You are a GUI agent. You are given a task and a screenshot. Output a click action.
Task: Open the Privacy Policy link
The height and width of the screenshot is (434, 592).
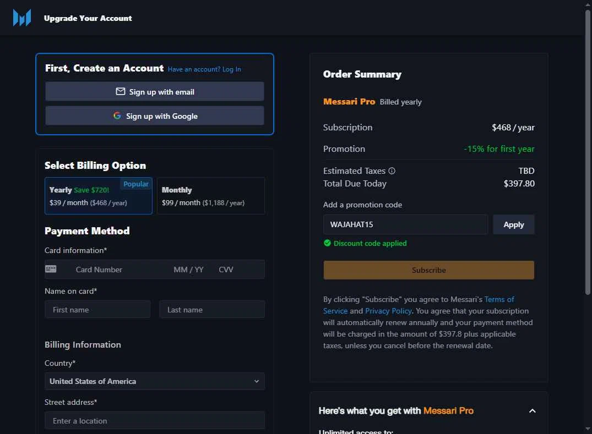pyautogui.click(x=388, y=311)
